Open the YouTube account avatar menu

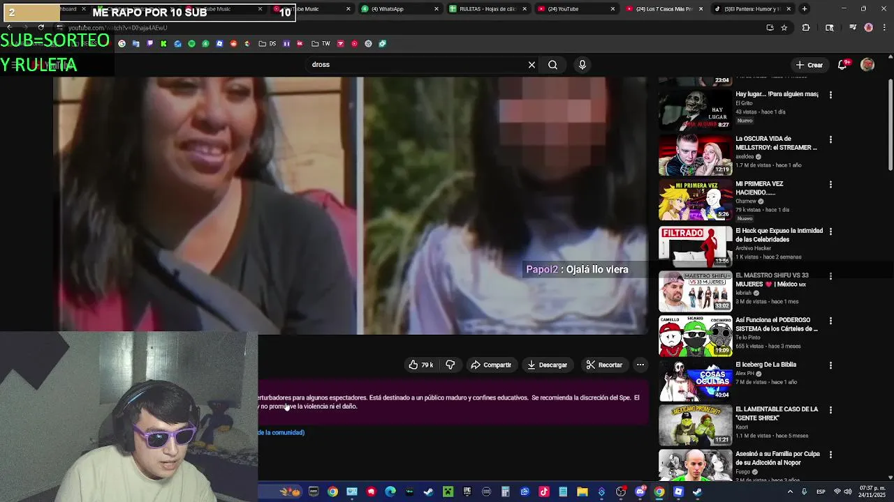[x=867, y=65]
